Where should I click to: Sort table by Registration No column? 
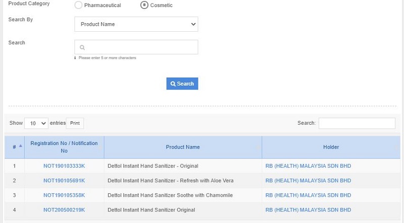click(64, 147)
